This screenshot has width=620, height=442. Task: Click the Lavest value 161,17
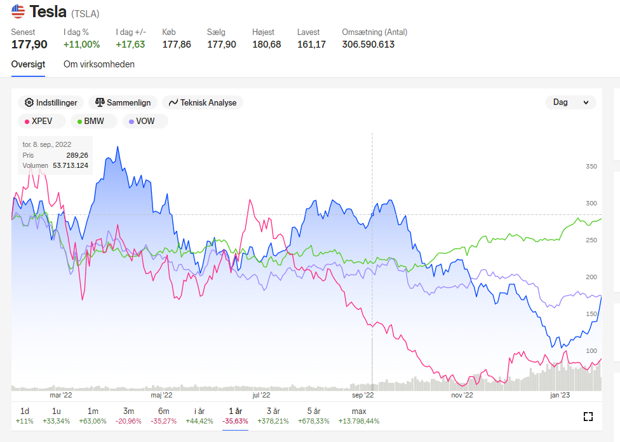coord(311,45)
